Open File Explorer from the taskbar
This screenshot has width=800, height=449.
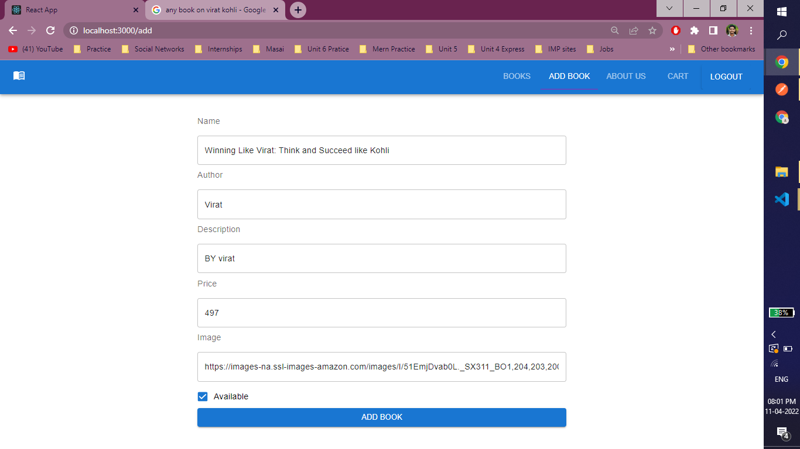pyautogui.click(x=781, y=172)
